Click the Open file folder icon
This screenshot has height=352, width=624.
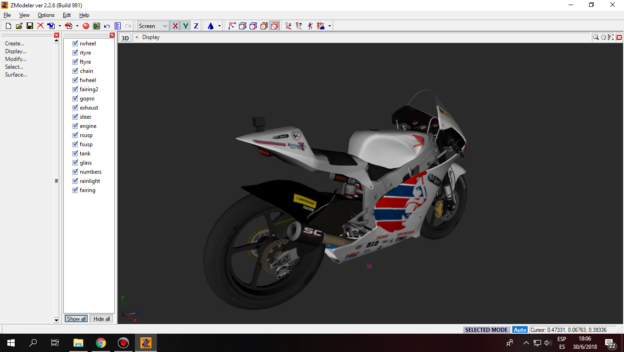pyautogui.click(x=19, y=26)
